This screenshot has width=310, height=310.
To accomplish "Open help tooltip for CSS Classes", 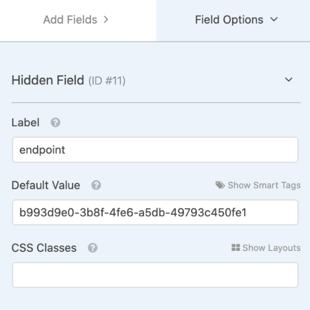I will [x=92, y=248].
